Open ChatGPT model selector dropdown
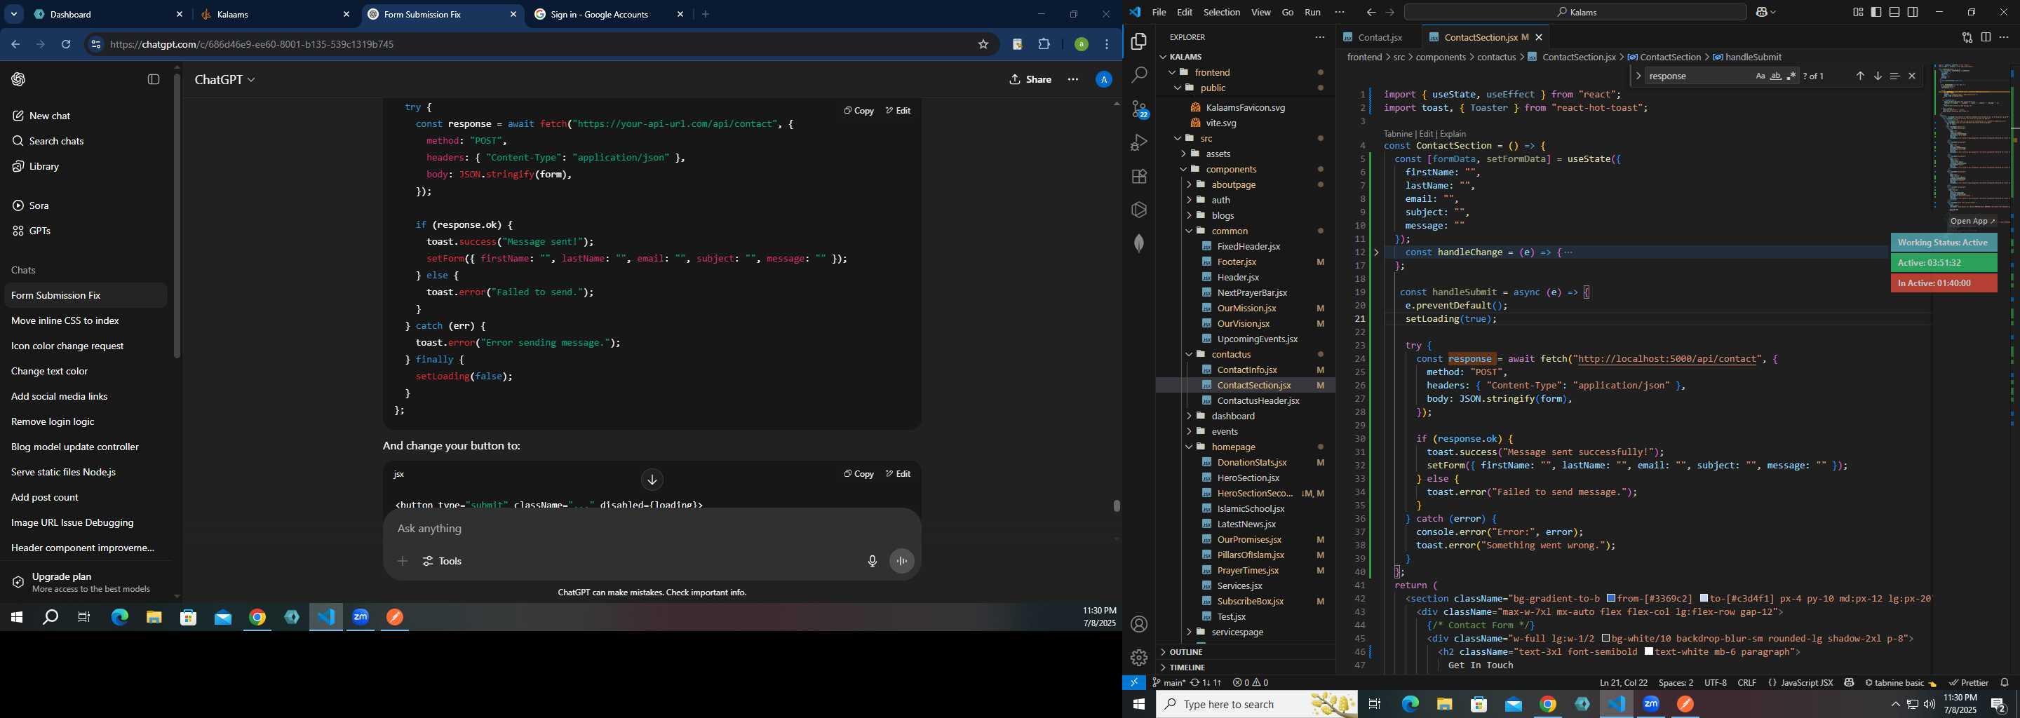 coord(225,79)
